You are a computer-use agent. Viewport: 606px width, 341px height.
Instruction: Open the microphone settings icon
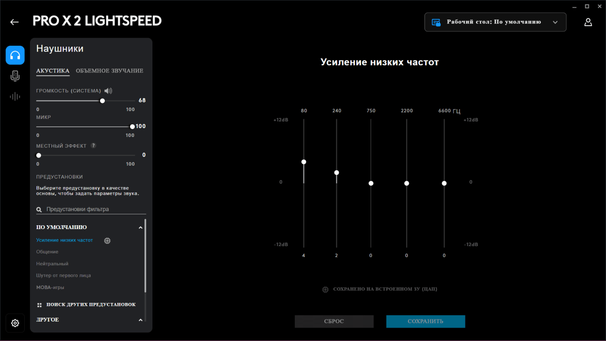tap(15, 76)
